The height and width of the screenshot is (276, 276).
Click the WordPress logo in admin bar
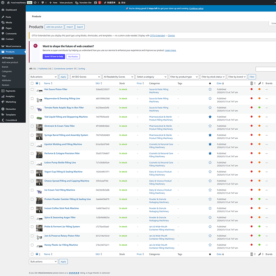coord(3,2)
